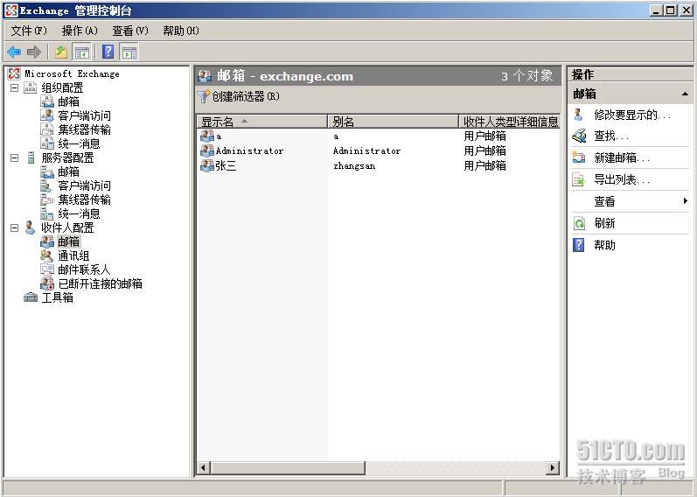Click the 组织配置 node icon
This screenshot has height=497, width=697.
(31, 87)
